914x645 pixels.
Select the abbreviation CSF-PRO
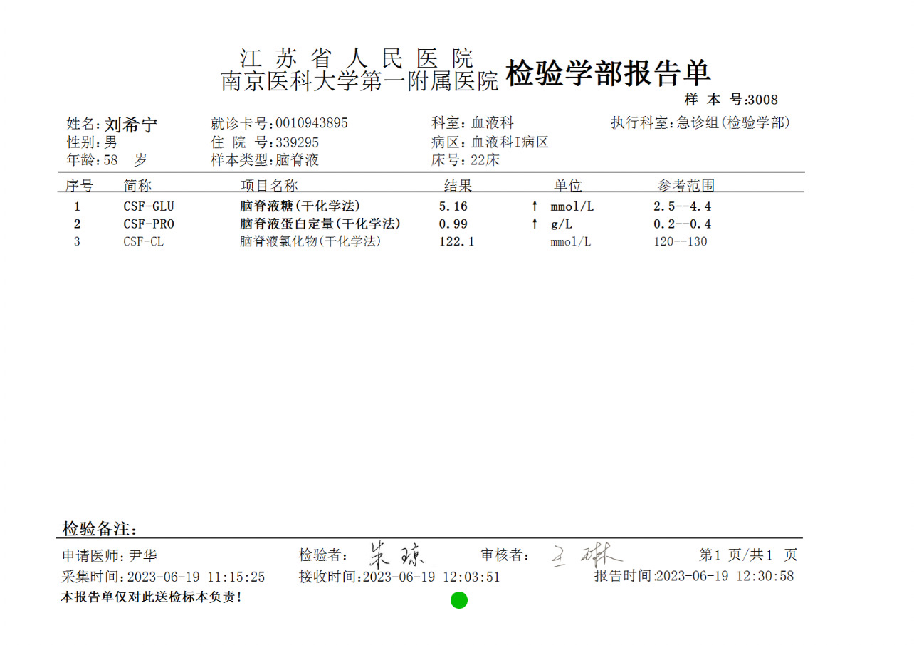tap(149, 224)
